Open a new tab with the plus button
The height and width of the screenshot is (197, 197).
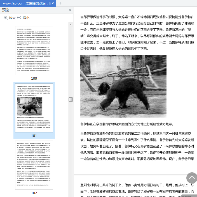(60, 3)
